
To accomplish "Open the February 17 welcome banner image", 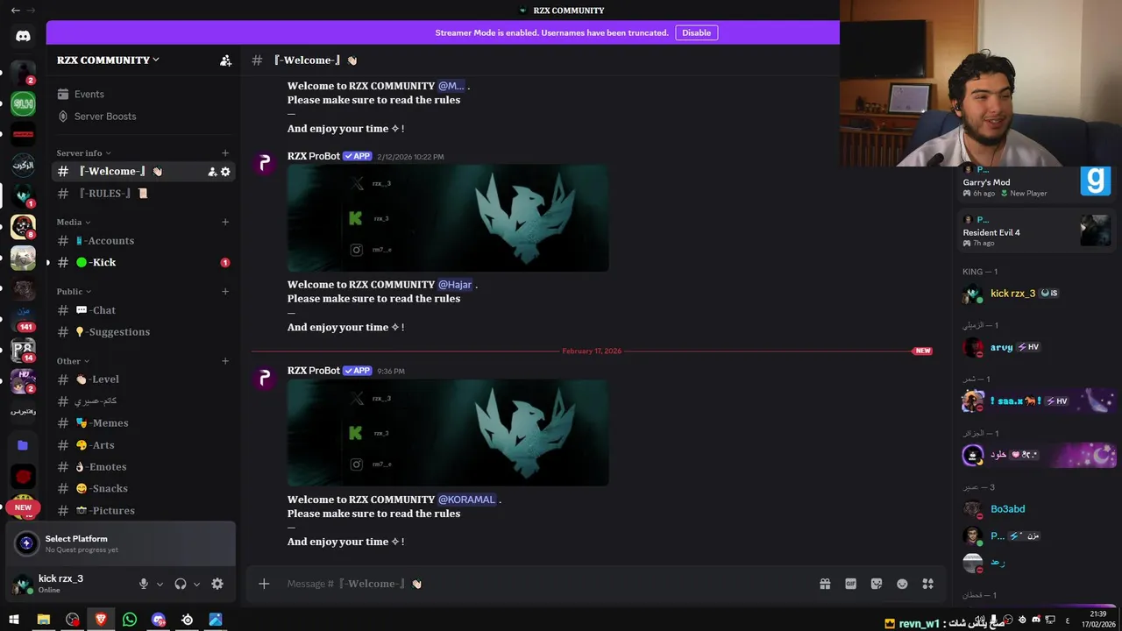I will [448, 433].
